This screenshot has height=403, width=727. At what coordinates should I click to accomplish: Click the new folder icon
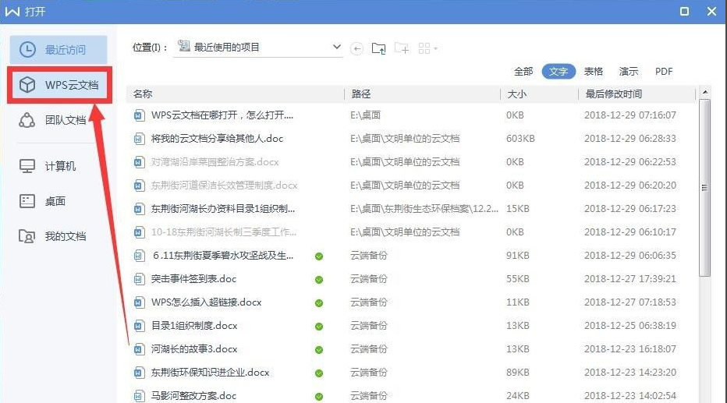click(402, 48)
